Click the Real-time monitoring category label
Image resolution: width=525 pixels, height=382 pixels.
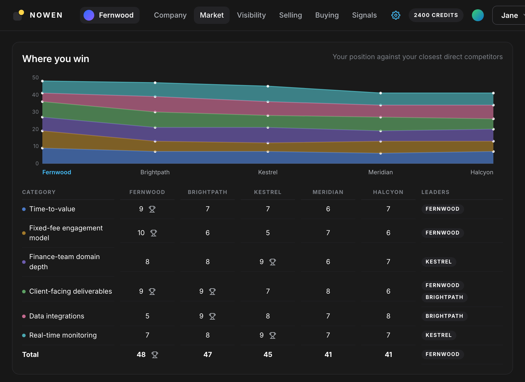[63, 335]
